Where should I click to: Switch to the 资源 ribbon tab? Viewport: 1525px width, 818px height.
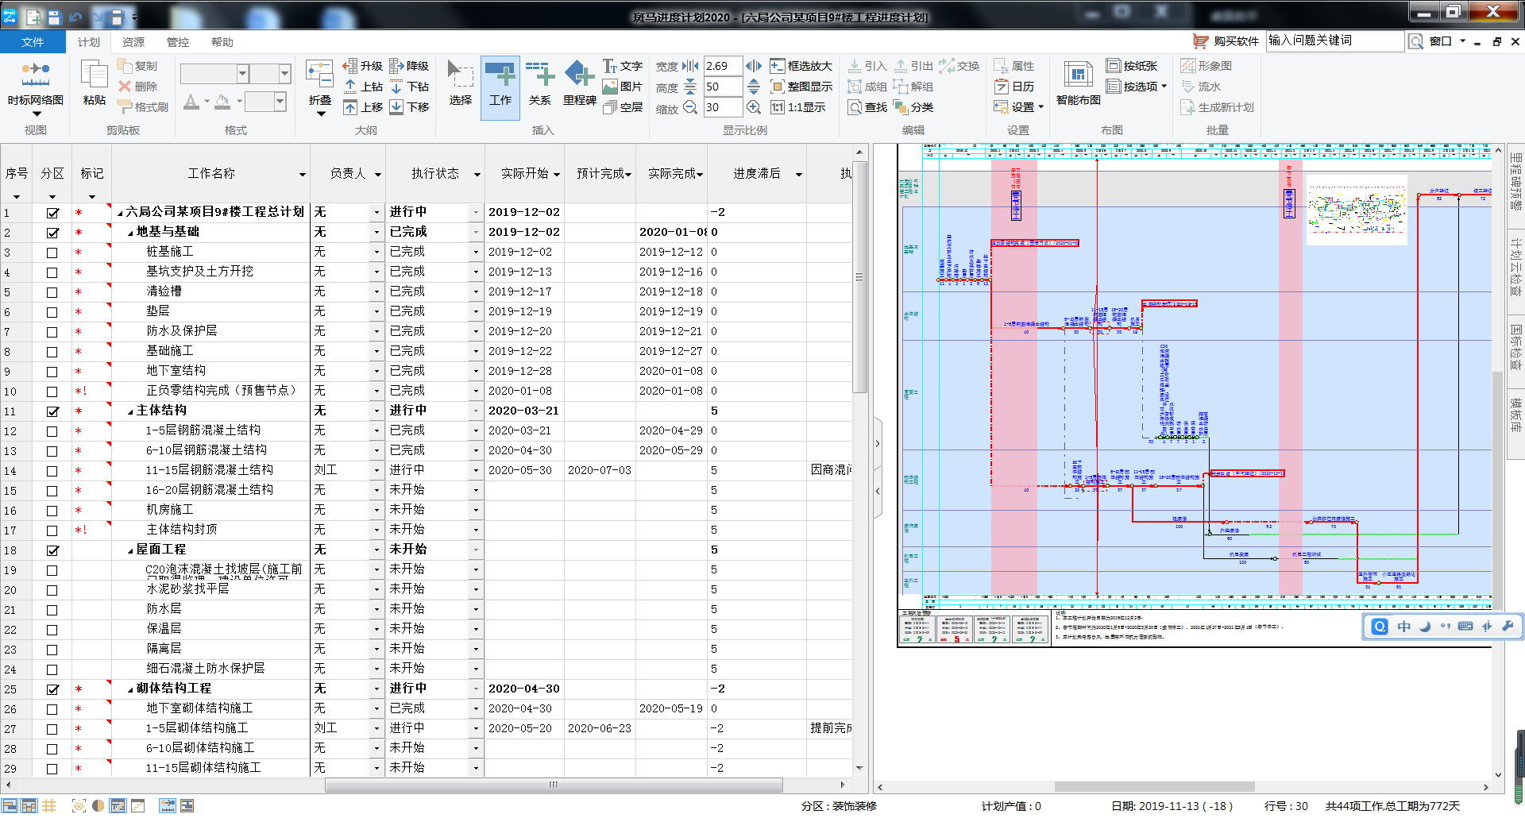133,42
